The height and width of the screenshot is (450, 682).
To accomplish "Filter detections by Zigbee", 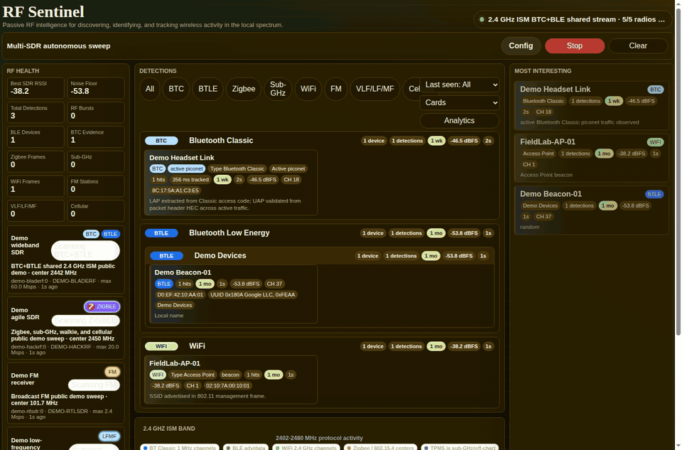I will click(244, 89).
